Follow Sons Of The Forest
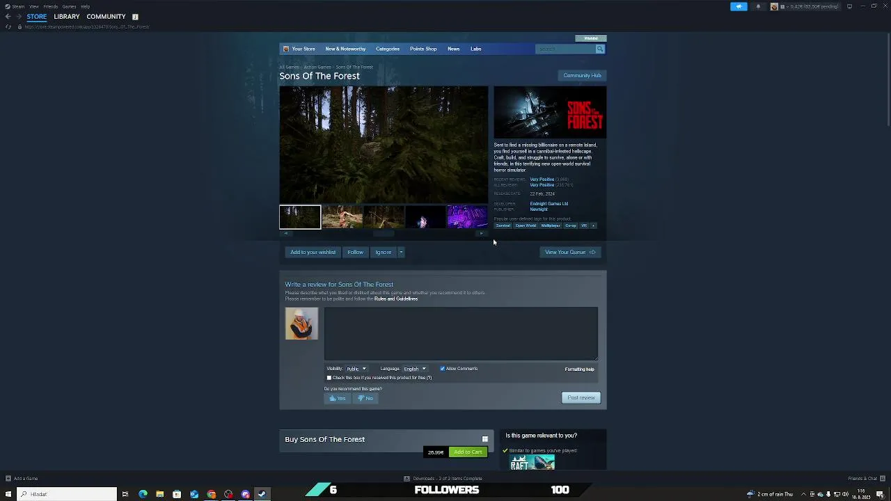The height and width of the screenshot is (501, 891). tap(355, 252)
